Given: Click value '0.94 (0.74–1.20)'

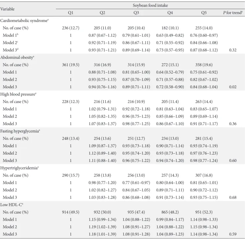Looking at the screenshot, I should 170,160.
